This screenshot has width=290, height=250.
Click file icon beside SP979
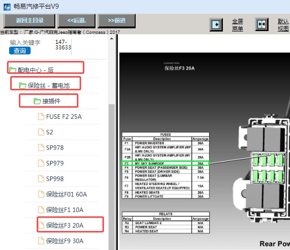click(x=41, y=163)
